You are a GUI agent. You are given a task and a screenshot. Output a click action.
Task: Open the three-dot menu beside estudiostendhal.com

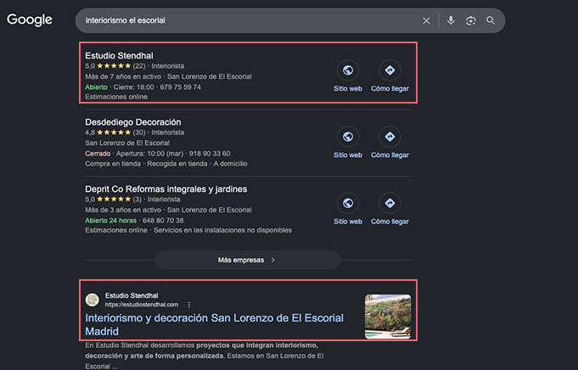189,305
